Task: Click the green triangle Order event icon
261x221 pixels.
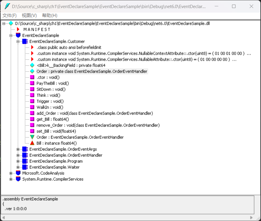Action: [32, 137]
